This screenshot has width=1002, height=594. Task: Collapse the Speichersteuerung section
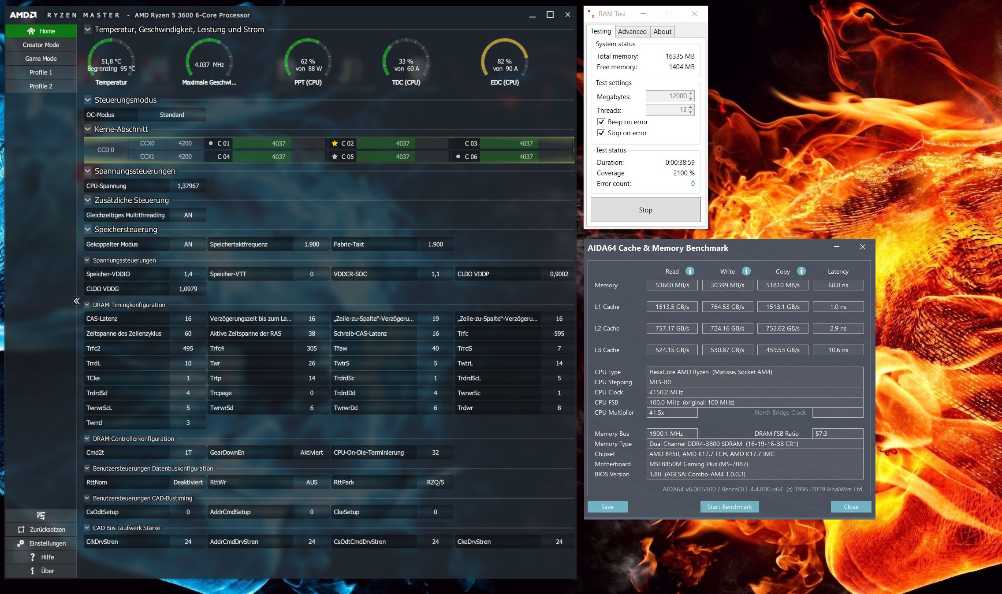coord(88,229)
